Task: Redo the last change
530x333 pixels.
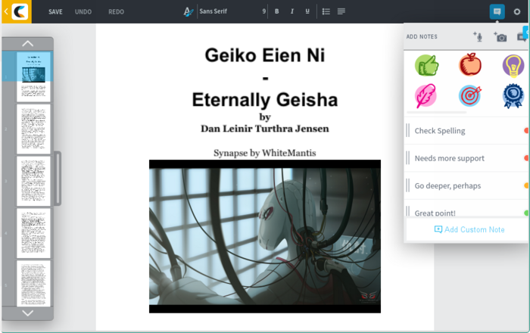Action: pyautogui.click(x=117, y=12)
